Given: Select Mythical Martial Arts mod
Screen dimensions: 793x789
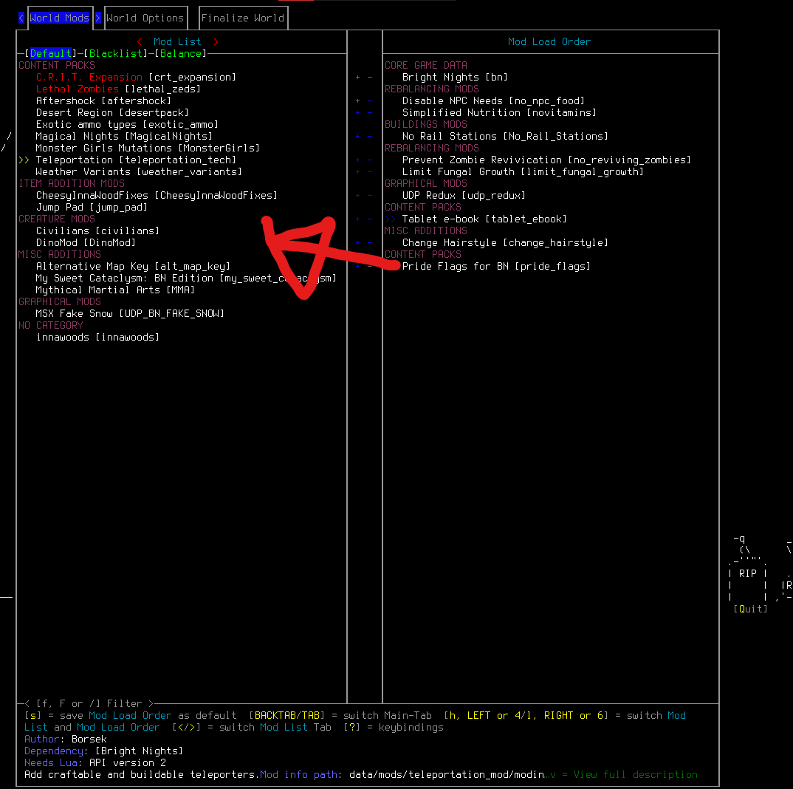Looking at the screenshot, I should pos(115,290).
